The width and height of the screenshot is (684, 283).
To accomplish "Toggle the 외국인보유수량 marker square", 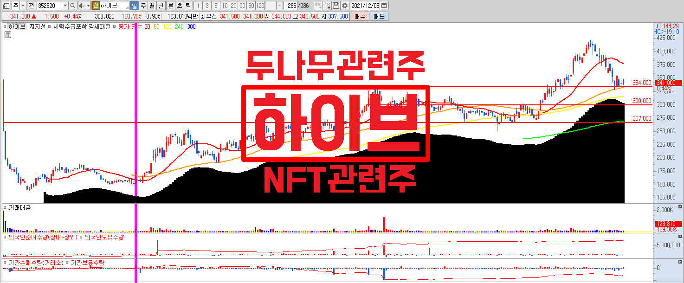I will (x=81, y=237).
